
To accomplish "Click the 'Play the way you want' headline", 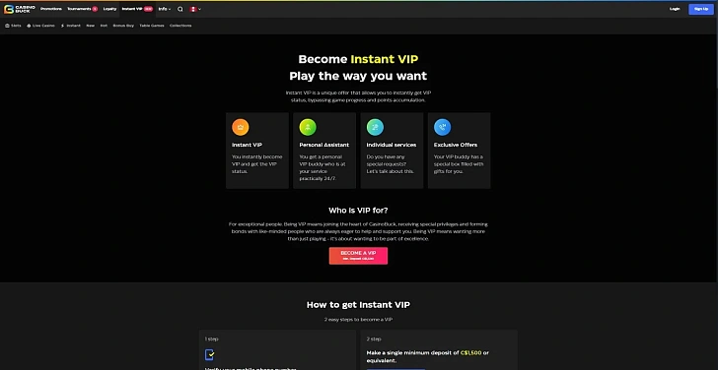I will click(358, 76).
